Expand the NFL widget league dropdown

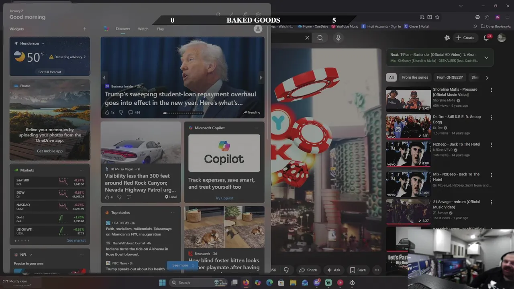click(x=31, y=255)
